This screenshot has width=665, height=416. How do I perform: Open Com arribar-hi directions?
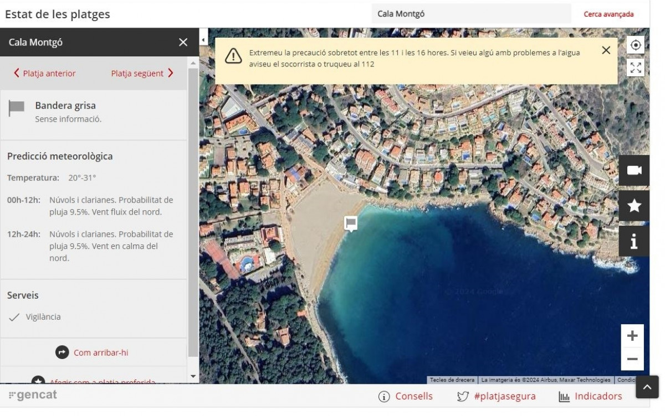93,352
